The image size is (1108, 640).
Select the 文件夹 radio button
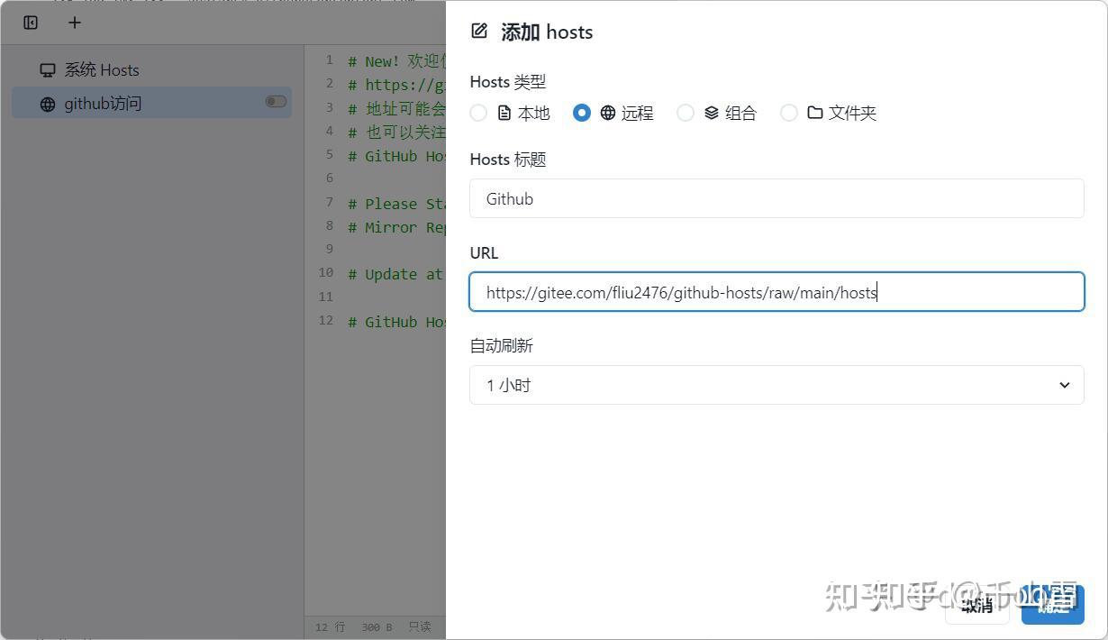pos(789,112)
